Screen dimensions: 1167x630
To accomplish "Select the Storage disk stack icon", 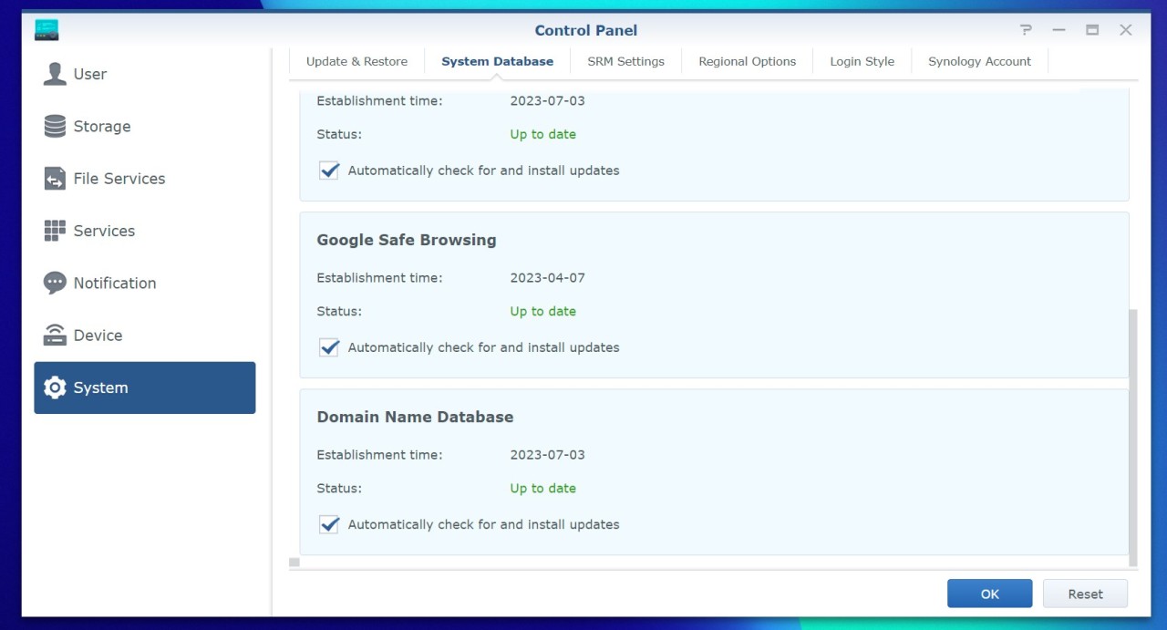I will click(x=55, y=127).
